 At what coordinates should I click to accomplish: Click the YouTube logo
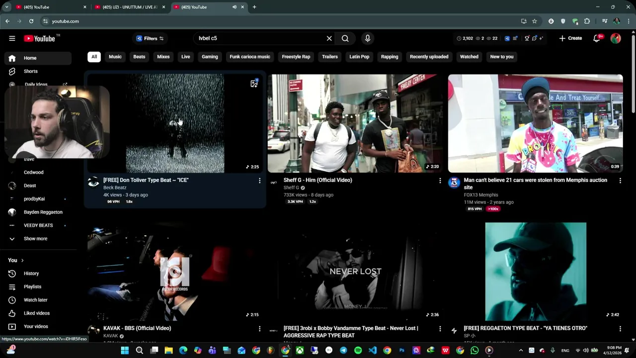39,38
